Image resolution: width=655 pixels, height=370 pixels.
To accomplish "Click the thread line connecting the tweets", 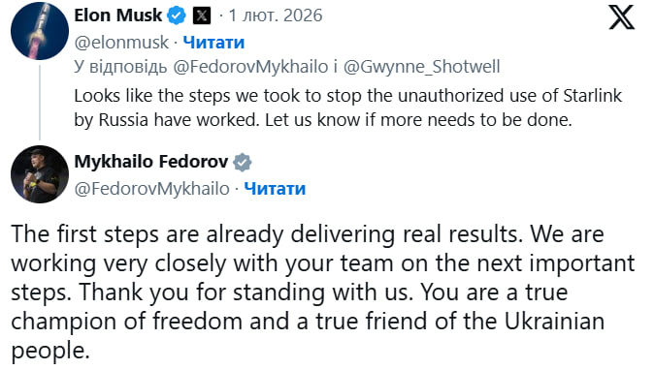I will [40, 103].
